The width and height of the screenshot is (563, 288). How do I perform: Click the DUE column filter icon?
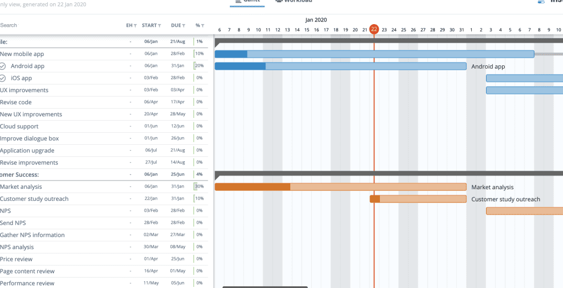pyautogui.click(x=183, y=26)
